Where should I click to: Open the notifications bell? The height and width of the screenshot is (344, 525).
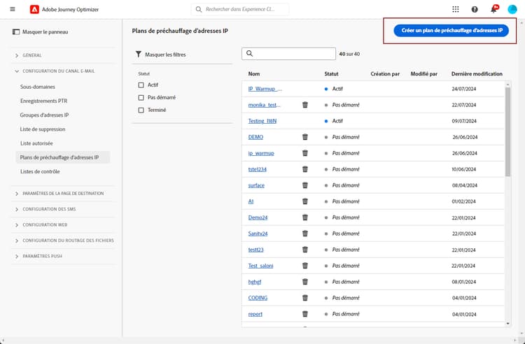(493, 9)
